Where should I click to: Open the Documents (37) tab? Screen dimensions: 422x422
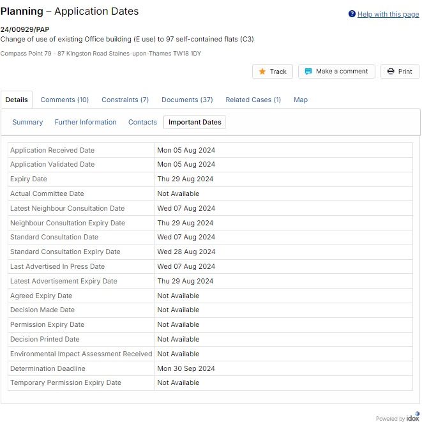(x=187, y=100)
